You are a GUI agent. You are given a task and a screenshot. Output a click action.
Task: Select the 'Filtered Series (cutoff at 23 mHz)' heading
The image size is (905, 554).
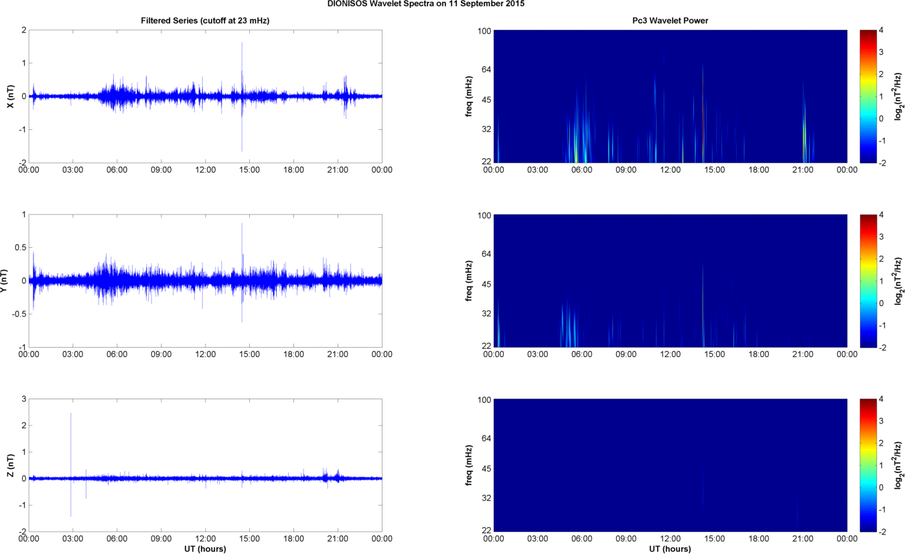205,21
